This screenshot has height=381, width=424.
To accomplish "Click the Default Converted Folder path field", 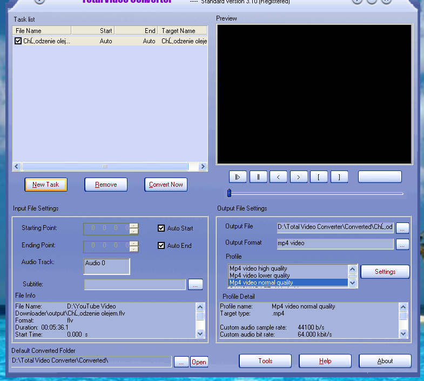I will 91,362.
